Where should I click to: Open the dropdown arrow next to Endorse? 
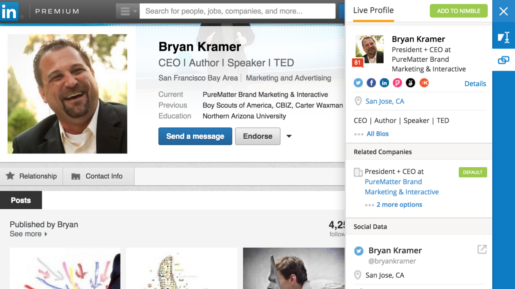tap(289, 136)
